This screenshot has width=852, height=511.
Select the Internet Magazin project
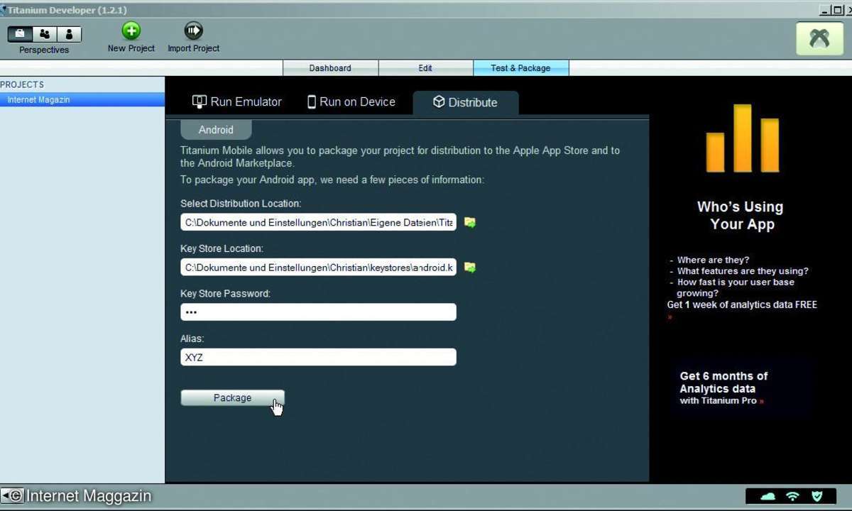point(82,100)
